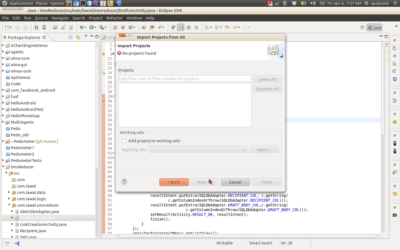400x250 pixels.
Task: Open the Refactor menu
Action: [x=114, y=18]
